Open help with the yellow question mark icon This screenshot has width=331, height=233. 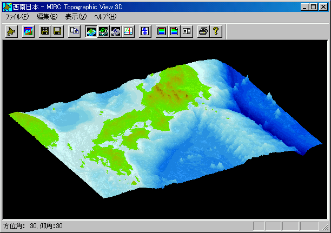(215, 31)
